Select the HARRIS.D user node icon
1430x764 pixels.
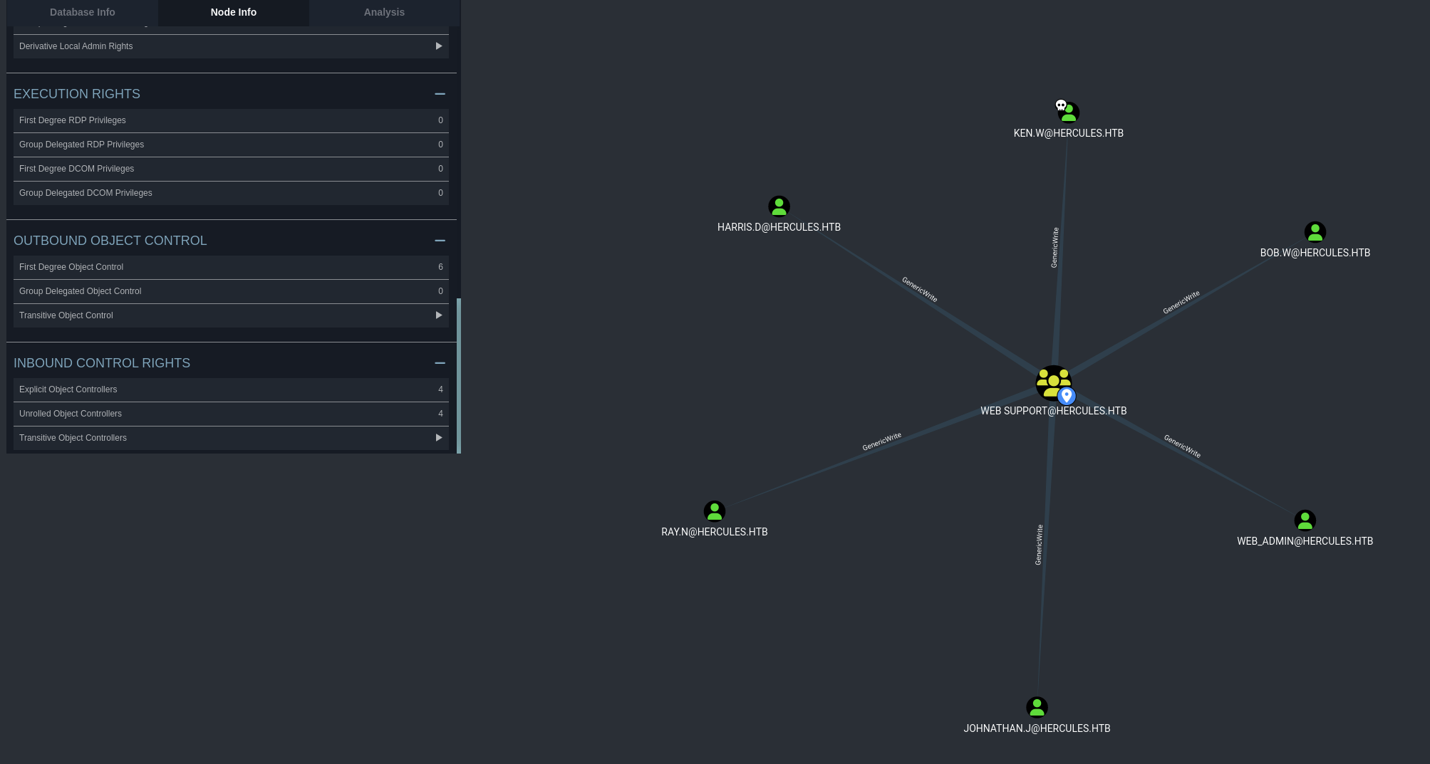(x=779, y=206)
